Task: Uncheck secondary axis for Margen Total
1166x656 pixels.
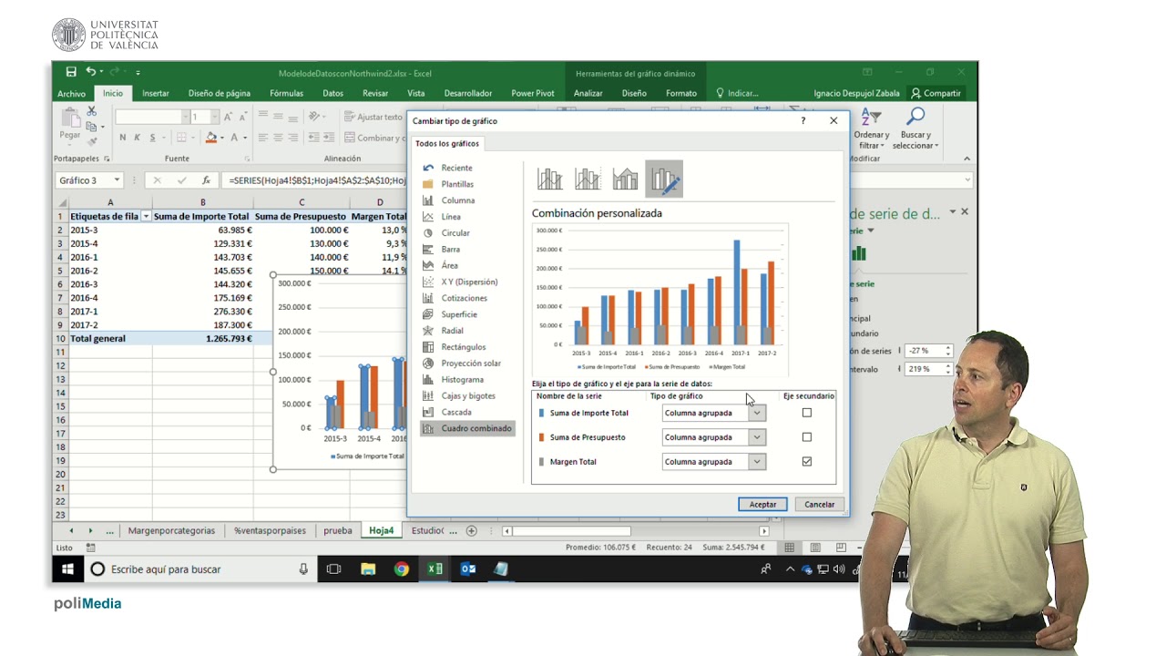Action: click(x=806, y=462)
